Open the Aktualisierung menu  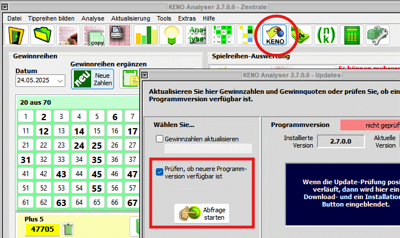tap(131, 18)
